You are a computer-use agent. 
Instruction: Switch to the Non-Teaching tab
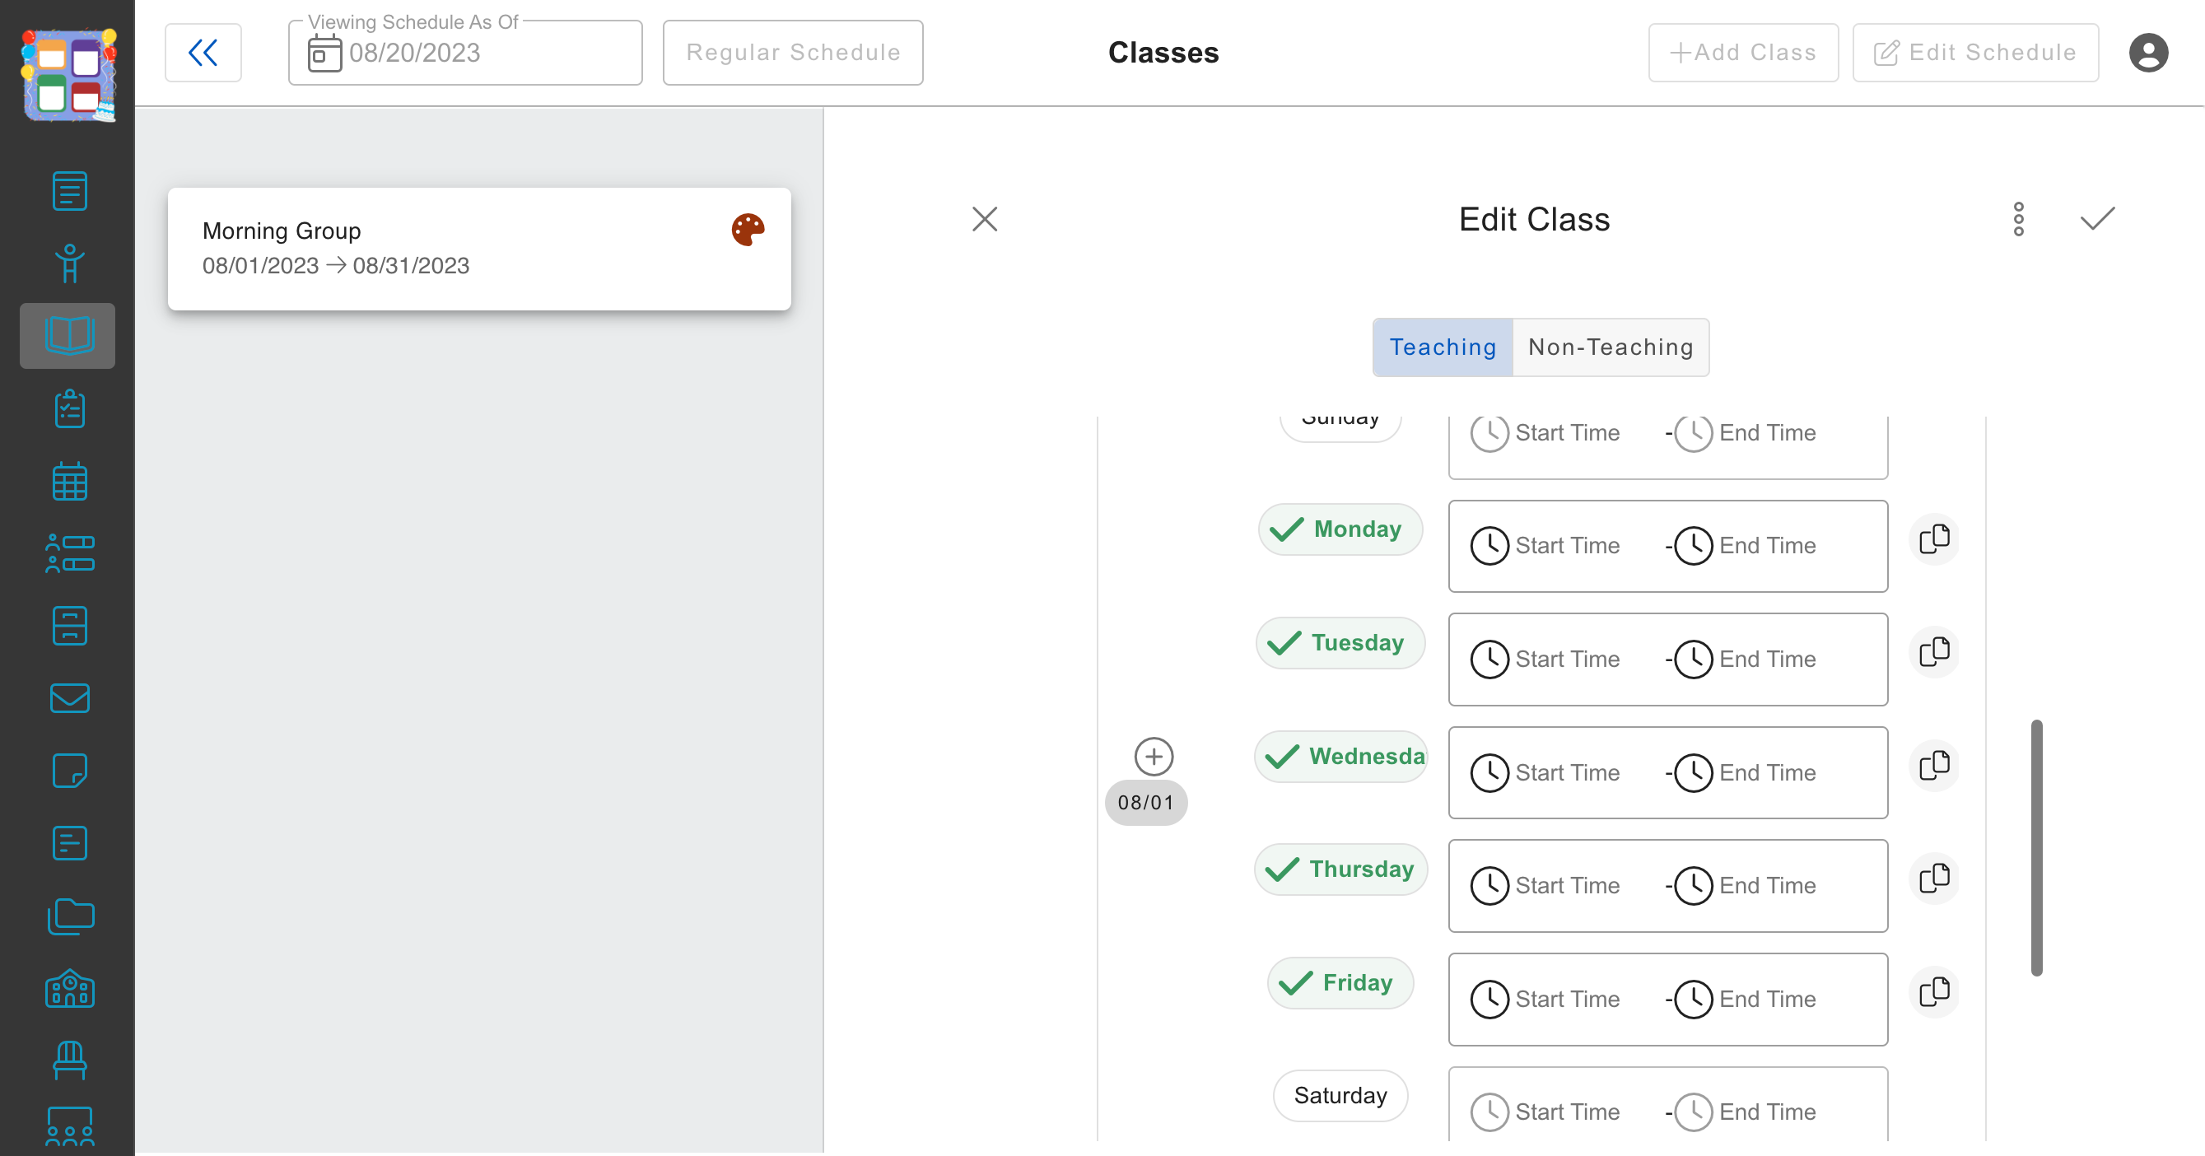point(1611,347)
